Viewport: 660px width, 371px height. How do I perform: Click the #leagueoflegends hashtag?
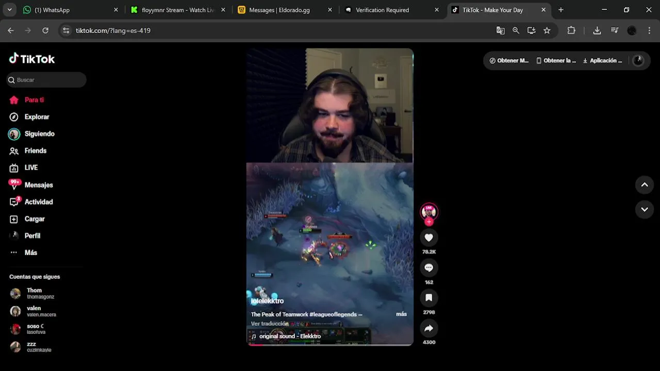333,314
